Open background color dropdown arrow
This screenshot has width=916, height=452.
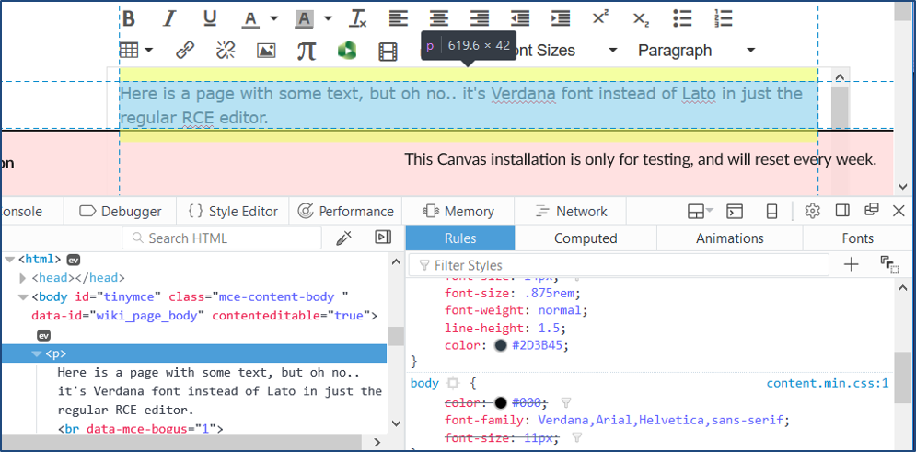tap(328, 18)
